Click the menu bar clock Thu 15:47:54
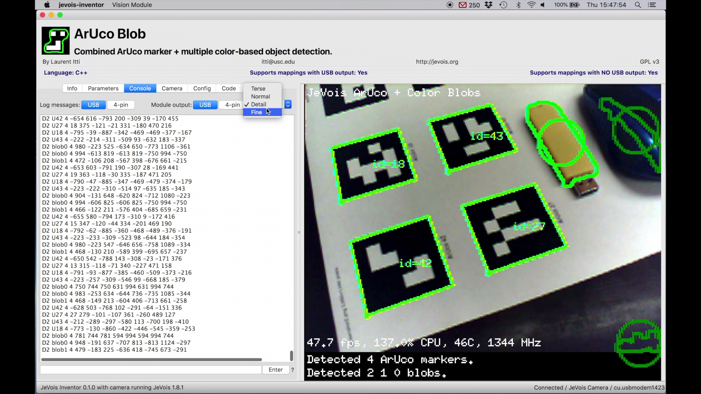Viewport: 701px width, 394px height. [x=606, y=5]
